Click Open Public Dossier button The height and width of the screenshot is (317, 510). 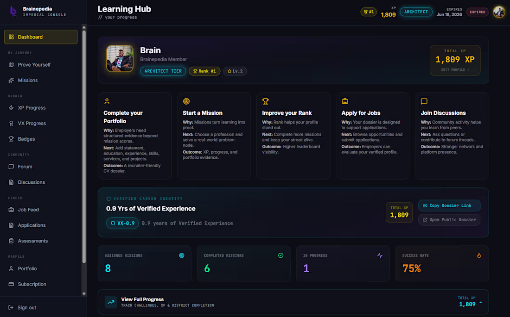pos(449,220)
